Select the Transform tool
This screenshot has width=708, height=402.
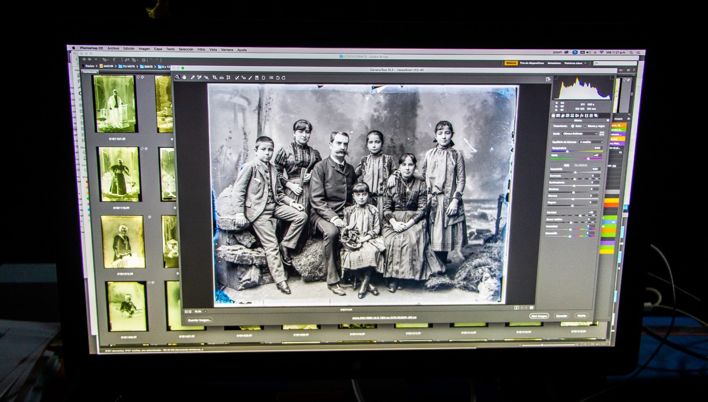pyautogui.click(x=228, y=78)
